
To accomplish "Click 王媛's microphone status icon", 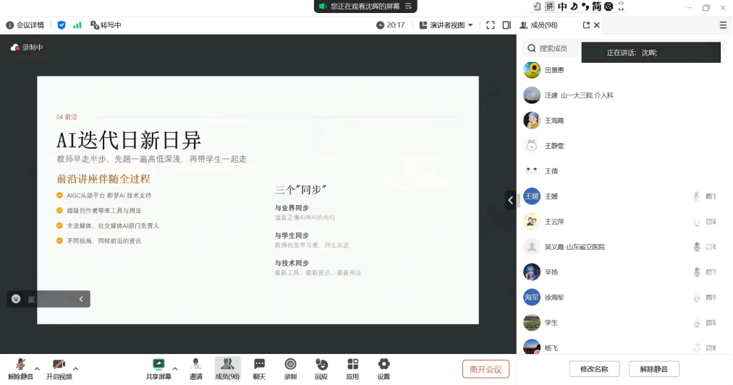I will (697, 196).
